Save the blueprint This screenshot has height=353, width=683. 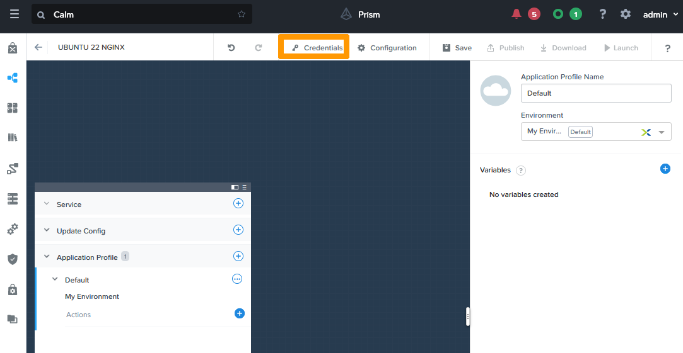coord(457,48)
